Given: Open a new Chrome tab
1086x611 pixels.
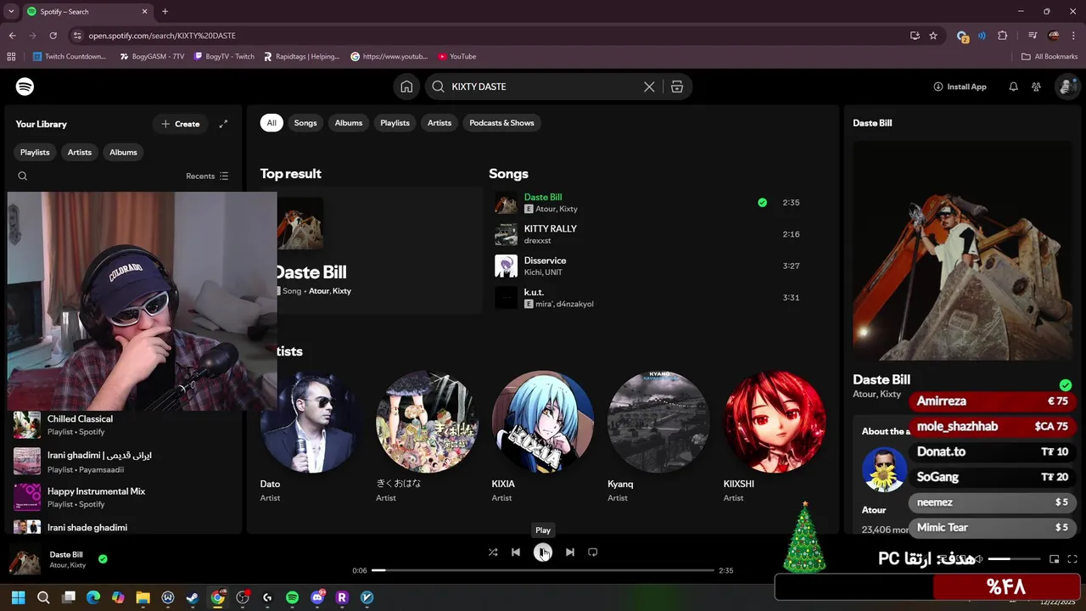Looking at the screenshot, I should point(165,12).
